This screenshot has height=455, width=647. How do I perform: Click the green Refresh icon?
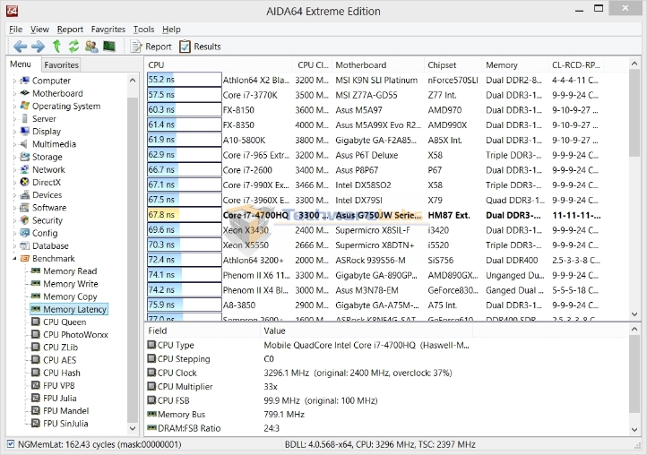click(x=73, y=47)
